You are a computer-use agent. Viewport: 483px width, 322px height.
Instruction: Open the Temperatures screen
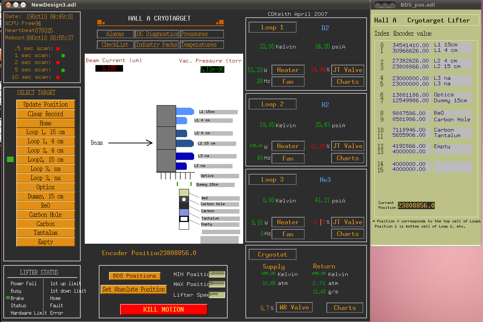click(x=202, y=44)
